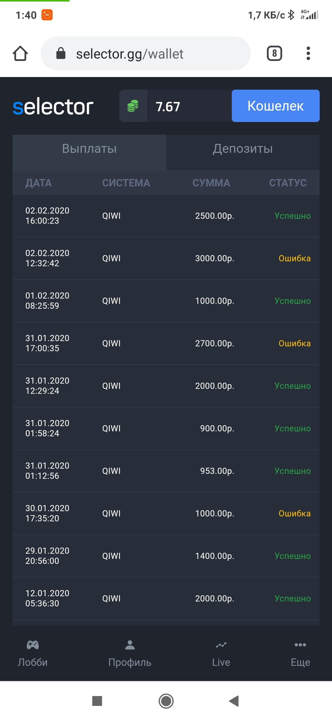Tap the padlock icon in address bar
Viewport: 332px width, 721px height.
(61, 53)
